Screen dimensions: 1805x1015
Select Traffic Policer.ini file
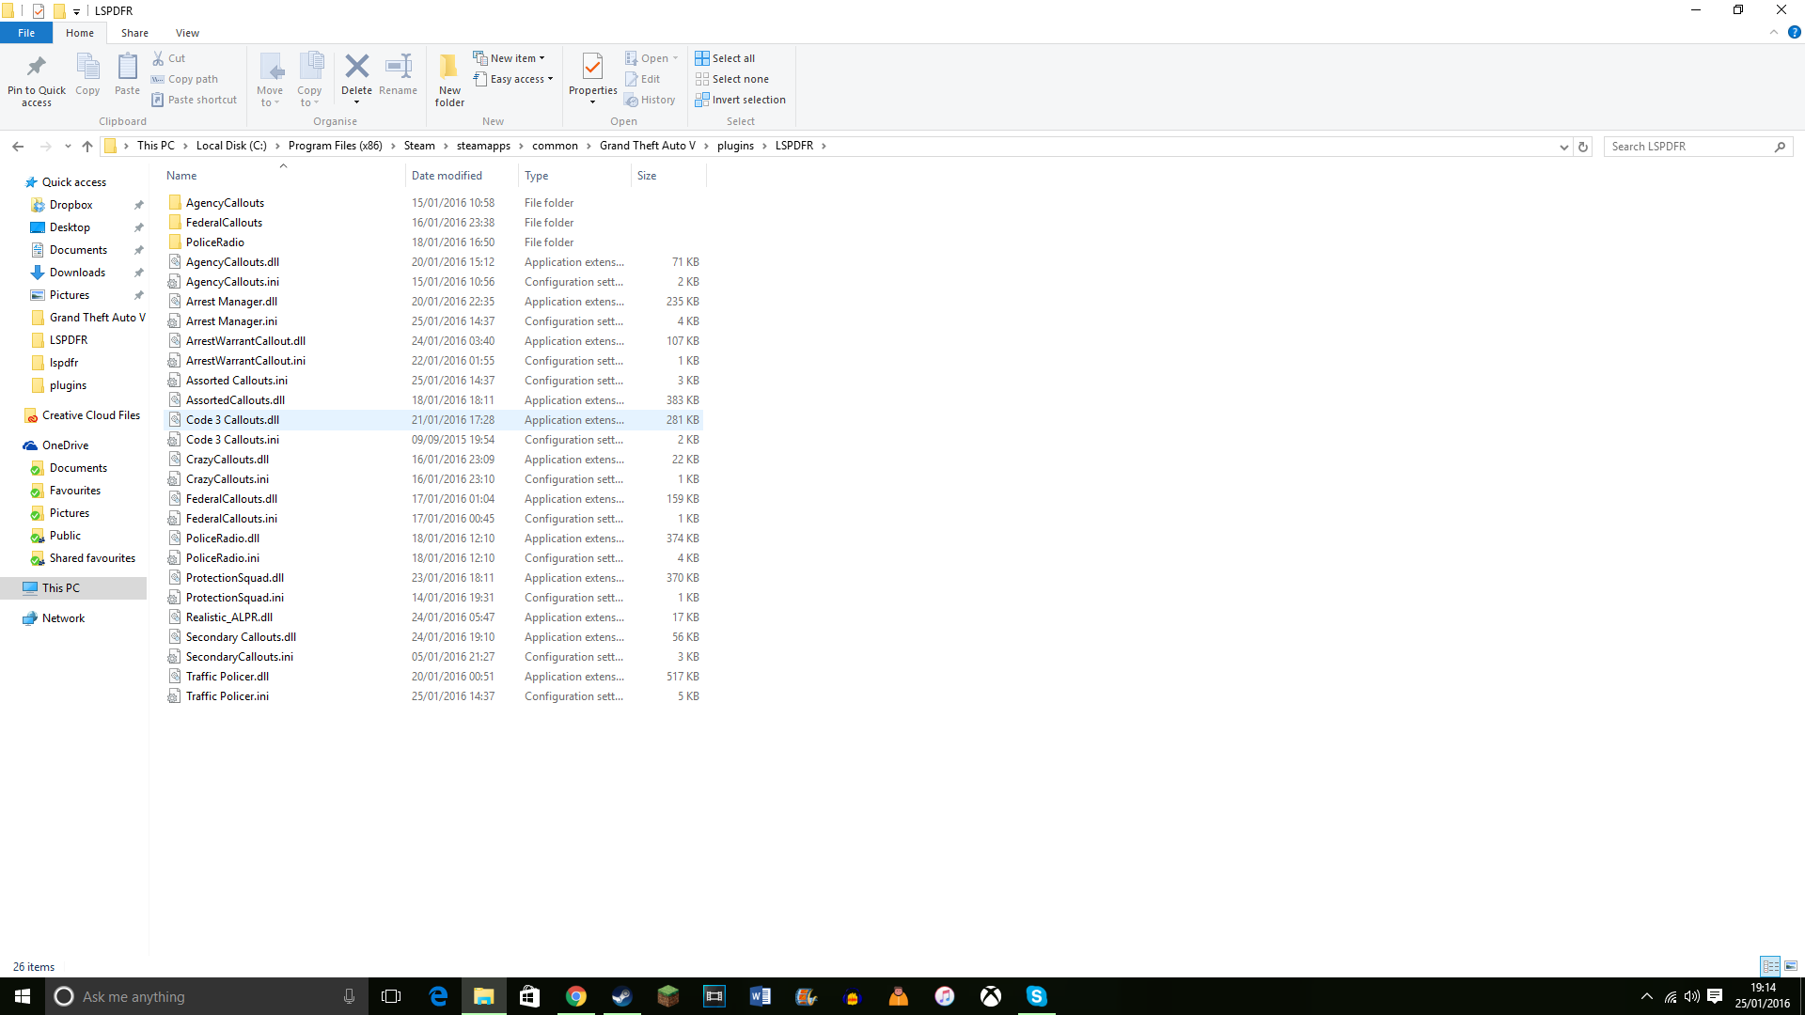228,696
